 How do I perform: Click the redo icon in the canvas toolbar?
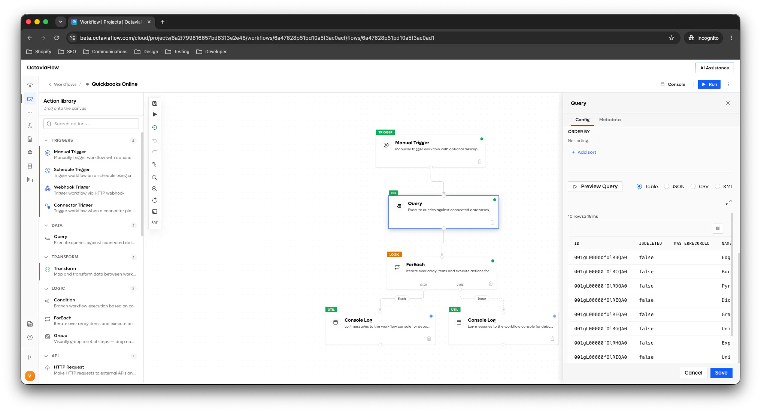point(155,151)
